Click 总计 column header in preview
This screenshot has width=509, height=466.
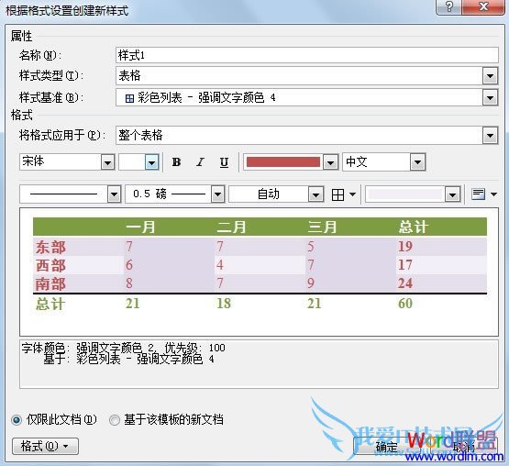tap(414, 227)
